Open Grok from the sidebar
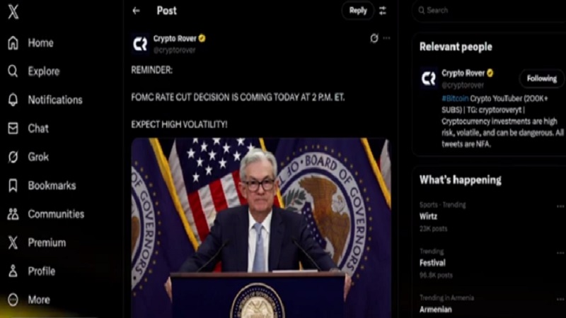Screen dimensions: 566x318 coord(28,157)
